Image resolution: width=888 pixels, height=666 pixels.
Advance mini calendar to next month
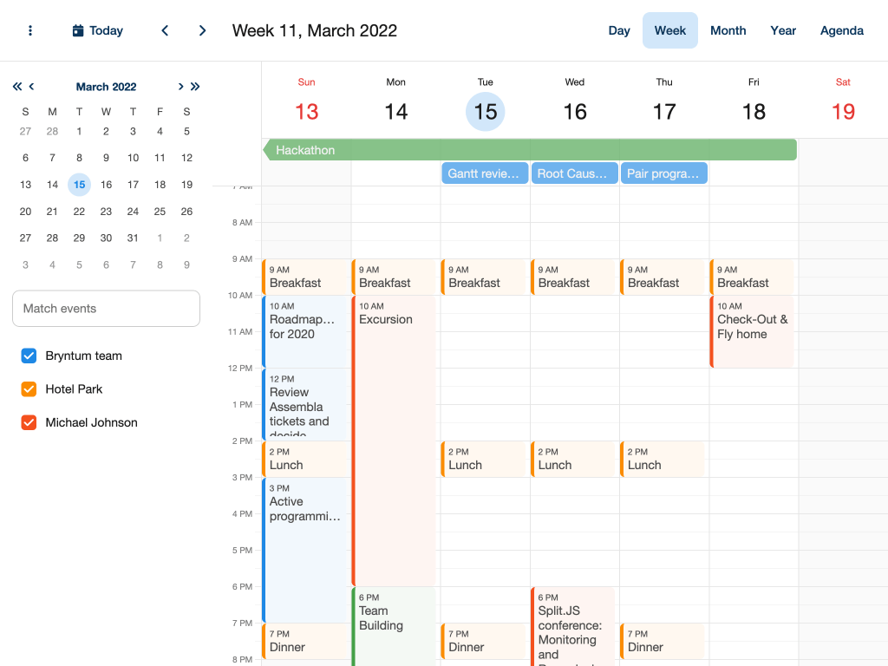point(180,87)
